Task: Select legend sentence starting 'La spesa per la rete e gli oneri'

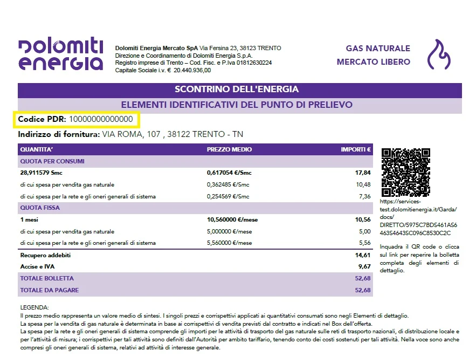Action: 240,339
